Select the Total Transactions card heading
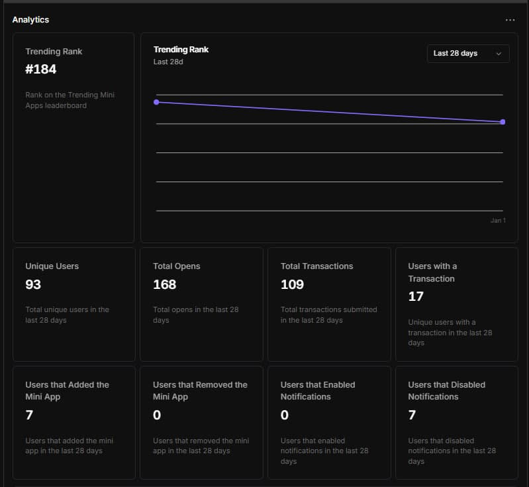Screen dimensions: 529x487 (316, 266)
